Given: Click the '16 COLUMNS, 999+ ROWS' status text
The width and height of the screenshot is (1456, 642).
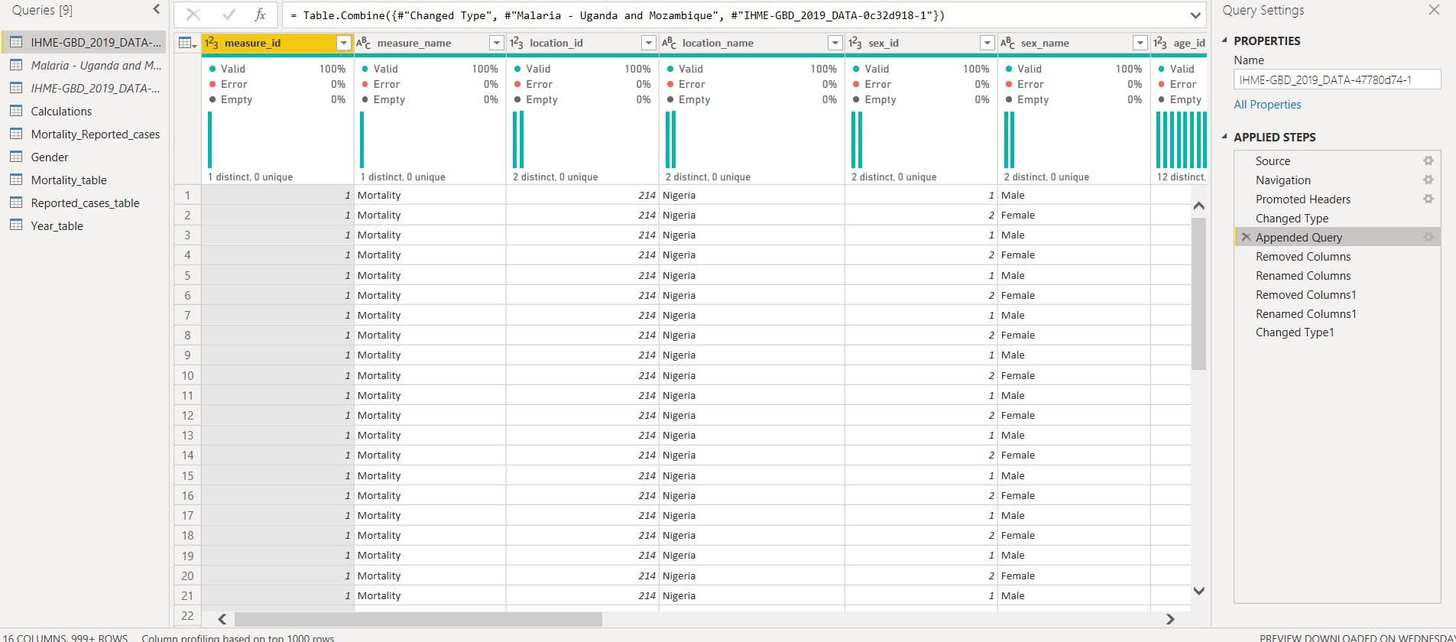Looking at the screenshot, I should click(x=65, y=637).
